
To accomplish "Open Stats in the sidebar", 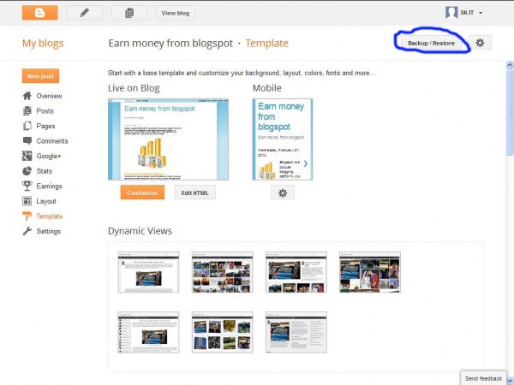I will pos(45,171).
